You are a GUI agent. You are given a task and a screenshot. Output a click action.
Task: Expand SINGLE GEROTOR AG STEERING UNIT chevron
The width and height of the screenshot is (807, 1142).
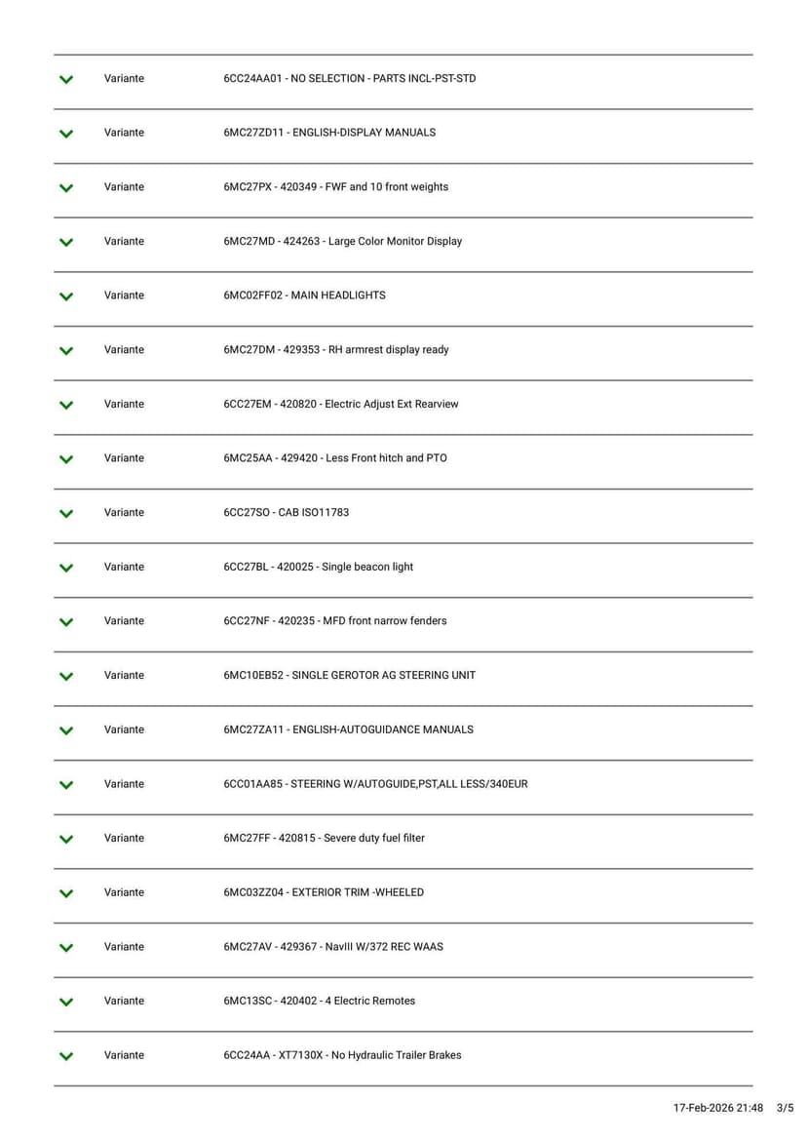65,676
